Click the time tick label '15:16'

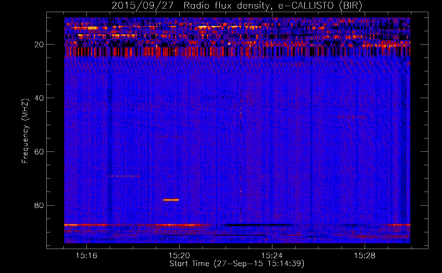tap(87, 256)
